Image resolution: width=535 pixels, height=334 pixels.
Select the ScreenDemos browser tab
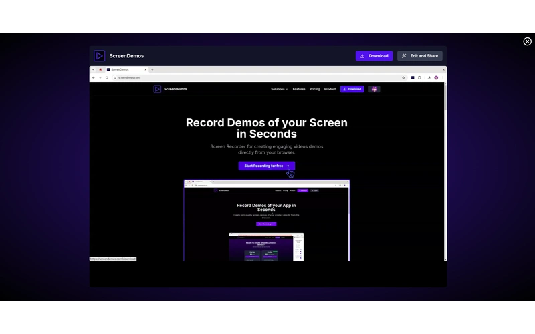(126, 70)
